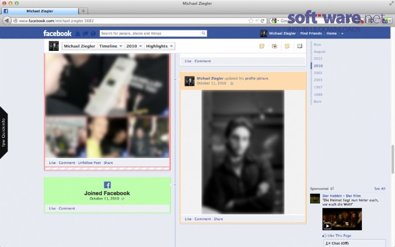Click the search magnifier button
The width and height of the screenshot is (395, 247).
coord(203,33)
